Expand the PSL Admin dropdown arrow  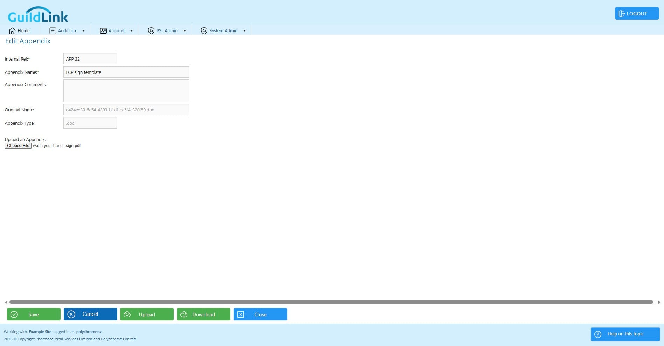[185, 31]
